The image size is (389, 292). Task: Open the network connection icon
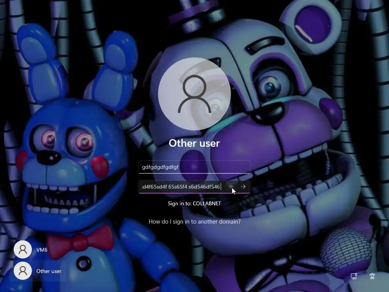pos(354,276)
